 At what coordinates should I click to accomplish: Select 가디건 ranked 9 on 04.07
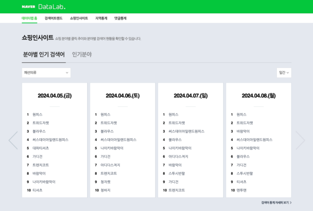173,182
